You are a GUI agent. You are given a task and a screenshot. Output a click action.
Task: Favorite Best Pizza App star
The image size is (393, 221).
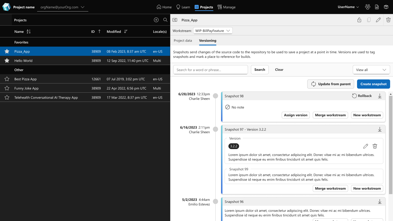(7, 79)
